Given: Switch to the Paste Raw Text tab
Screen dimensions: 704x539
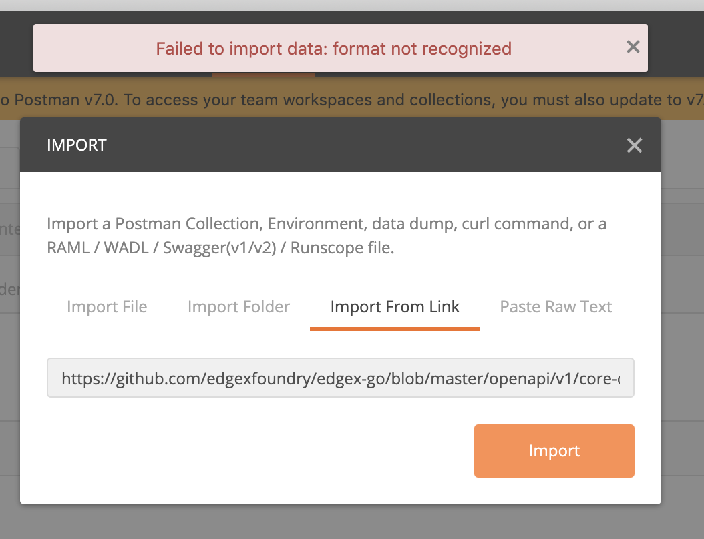Looking at the screenshot, I should pyautogui.click(x=556, y=306).
